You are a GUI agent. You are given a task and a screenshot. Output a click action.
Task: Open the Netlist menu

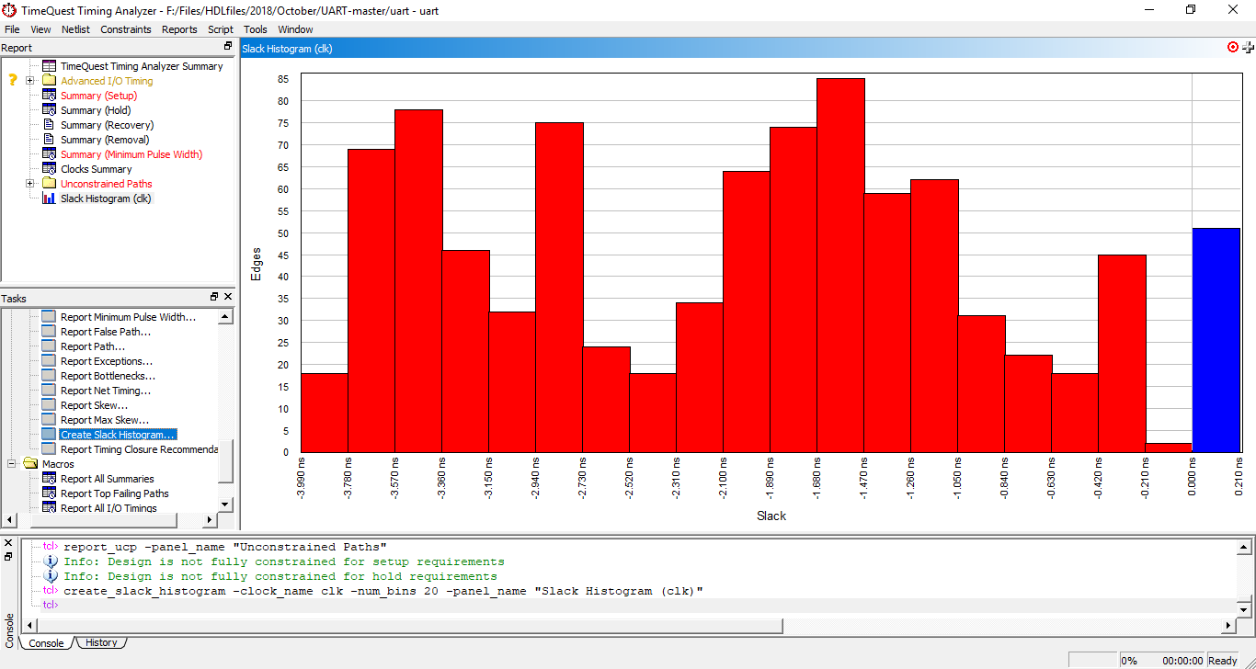click(76, 29)
